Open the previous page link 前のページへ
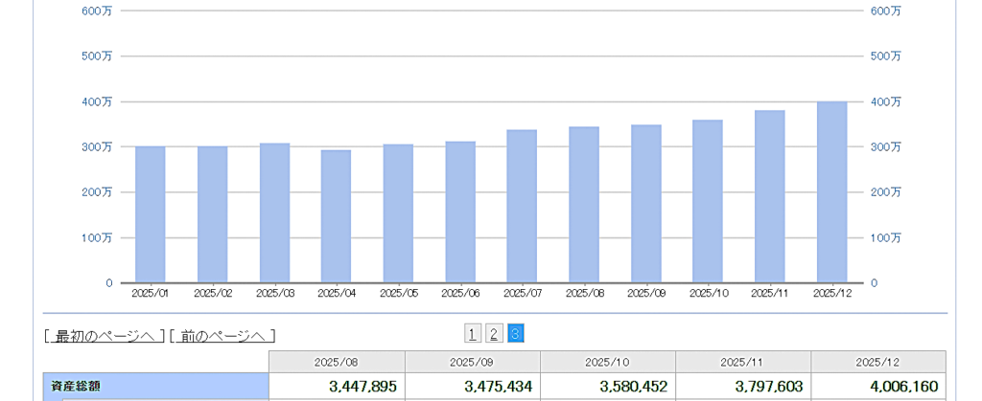The image size is (982, 401). (x=222, y=336)
